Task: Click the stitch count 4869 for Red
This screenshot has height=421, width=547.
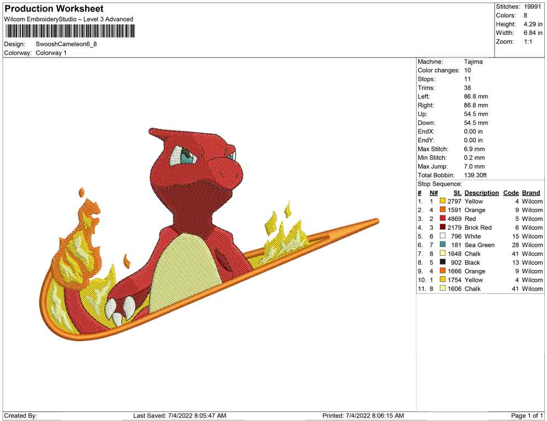Action: [454, 219]
